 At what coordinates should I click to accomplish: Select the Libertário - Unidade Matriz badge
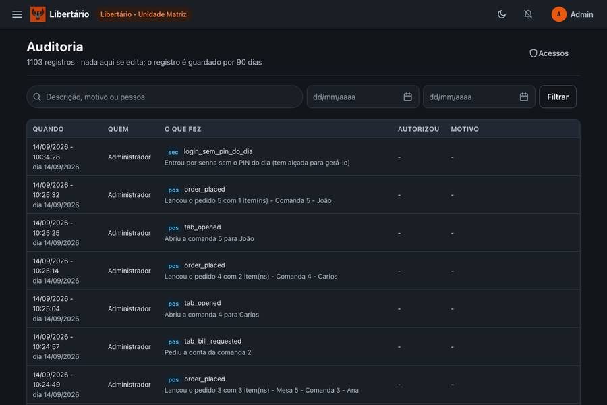pos(143,14)
